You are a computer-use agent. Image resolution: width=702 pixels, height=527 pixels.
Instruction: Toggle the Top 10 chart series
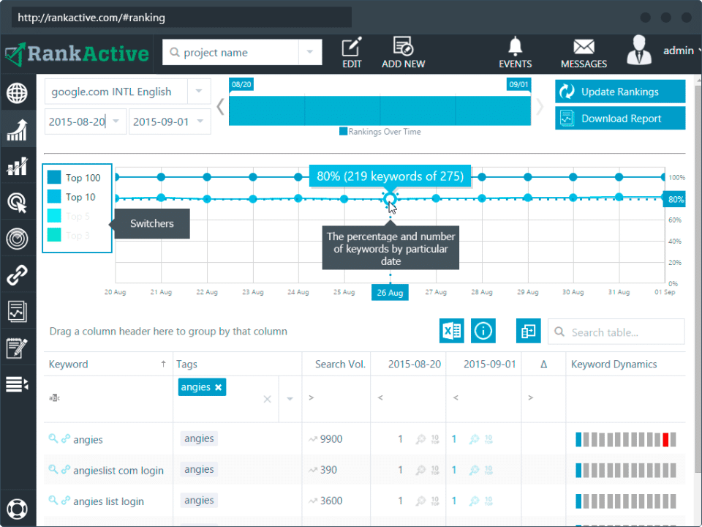click(72, 197)
